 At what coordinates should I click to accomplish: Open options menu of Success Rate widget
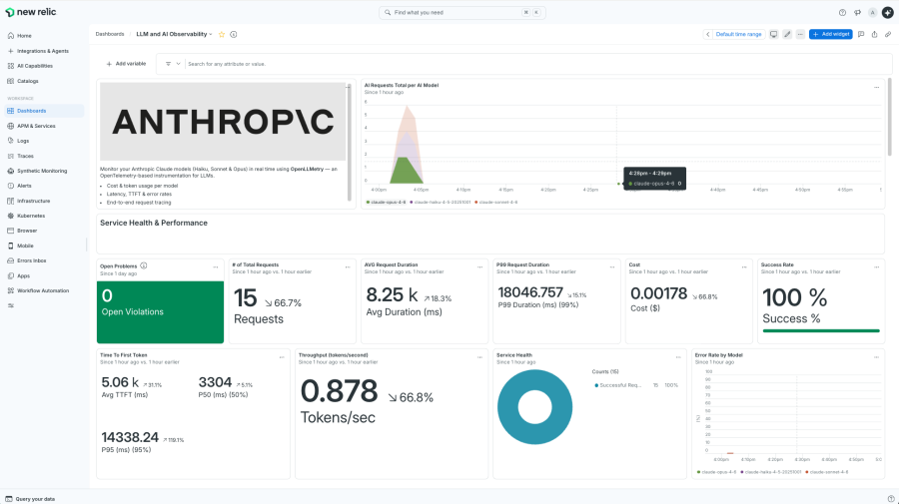pyautogui.click(x=877, y=266)
